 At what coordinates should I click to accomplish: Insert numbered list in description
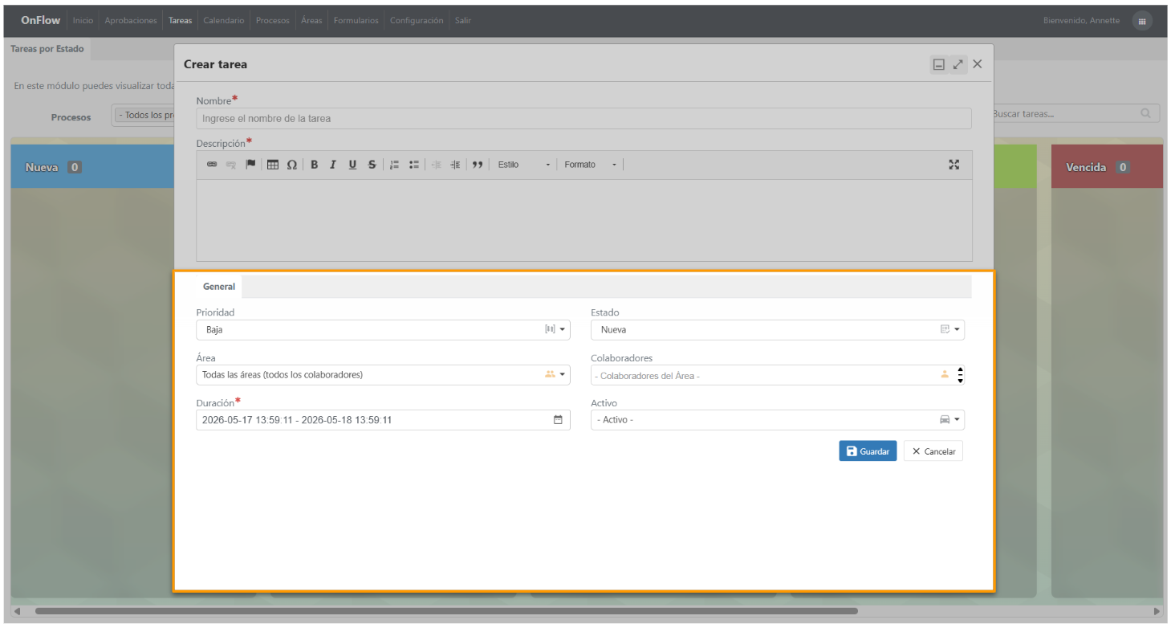pos(394,165)
